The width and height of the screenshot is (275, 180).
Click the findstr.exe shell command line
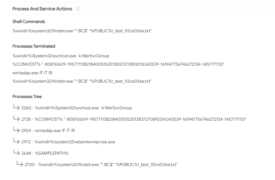[x=82, y=31]
